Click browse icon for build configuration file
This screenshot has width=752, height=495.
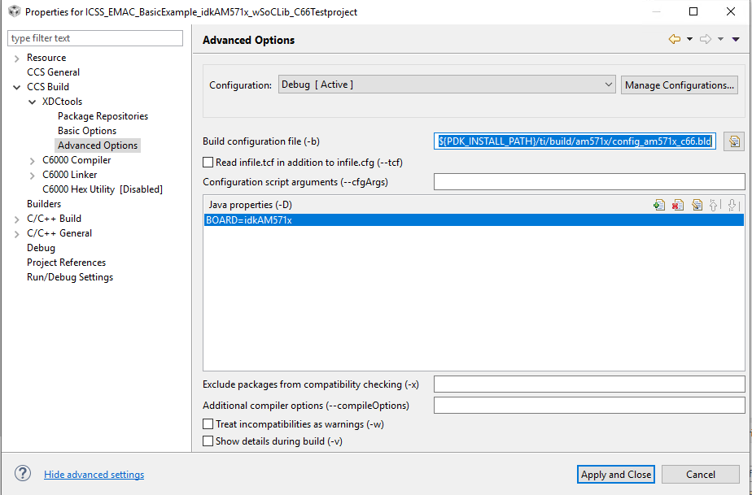pyautogui.click(x=734, y=141)
